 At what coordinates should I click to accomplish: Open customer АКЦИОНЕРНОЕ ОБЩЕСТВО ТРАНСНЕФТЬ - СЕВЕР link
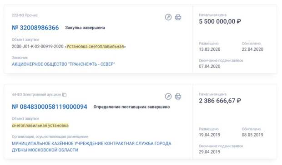[x=63, y=64]
